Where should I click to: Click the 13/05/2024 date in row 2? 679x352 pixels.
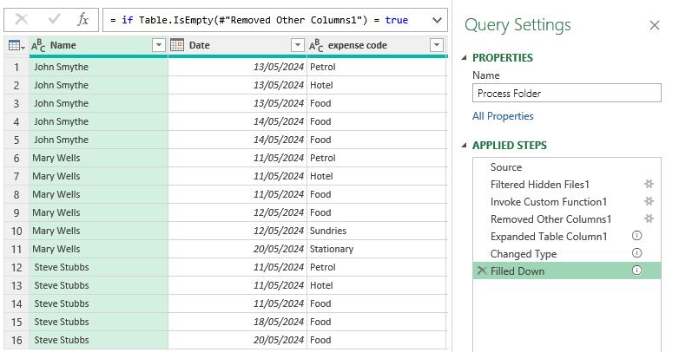coord(238,85)
